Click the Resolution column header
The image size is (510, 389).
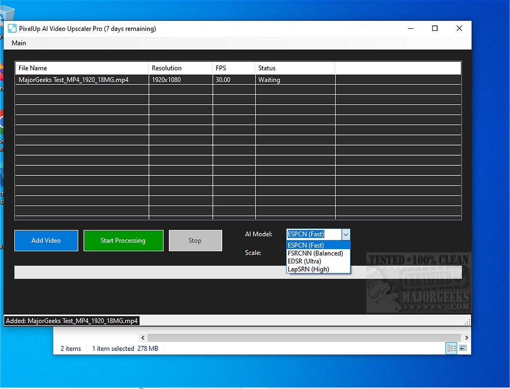(180, 68)
